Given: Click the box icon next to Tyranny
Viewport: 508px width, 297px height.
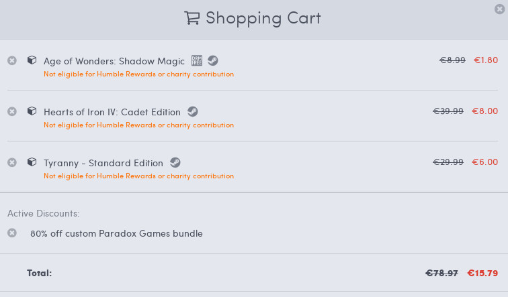Looking at the screenshot, I should (32, 162).
